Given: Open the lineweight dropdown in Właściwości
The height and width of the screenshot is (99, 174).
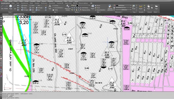Looking at the screenshot, I should coord(124,8).
